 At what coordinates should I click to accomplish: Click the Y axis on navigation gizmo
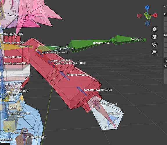tap(146, 14)
